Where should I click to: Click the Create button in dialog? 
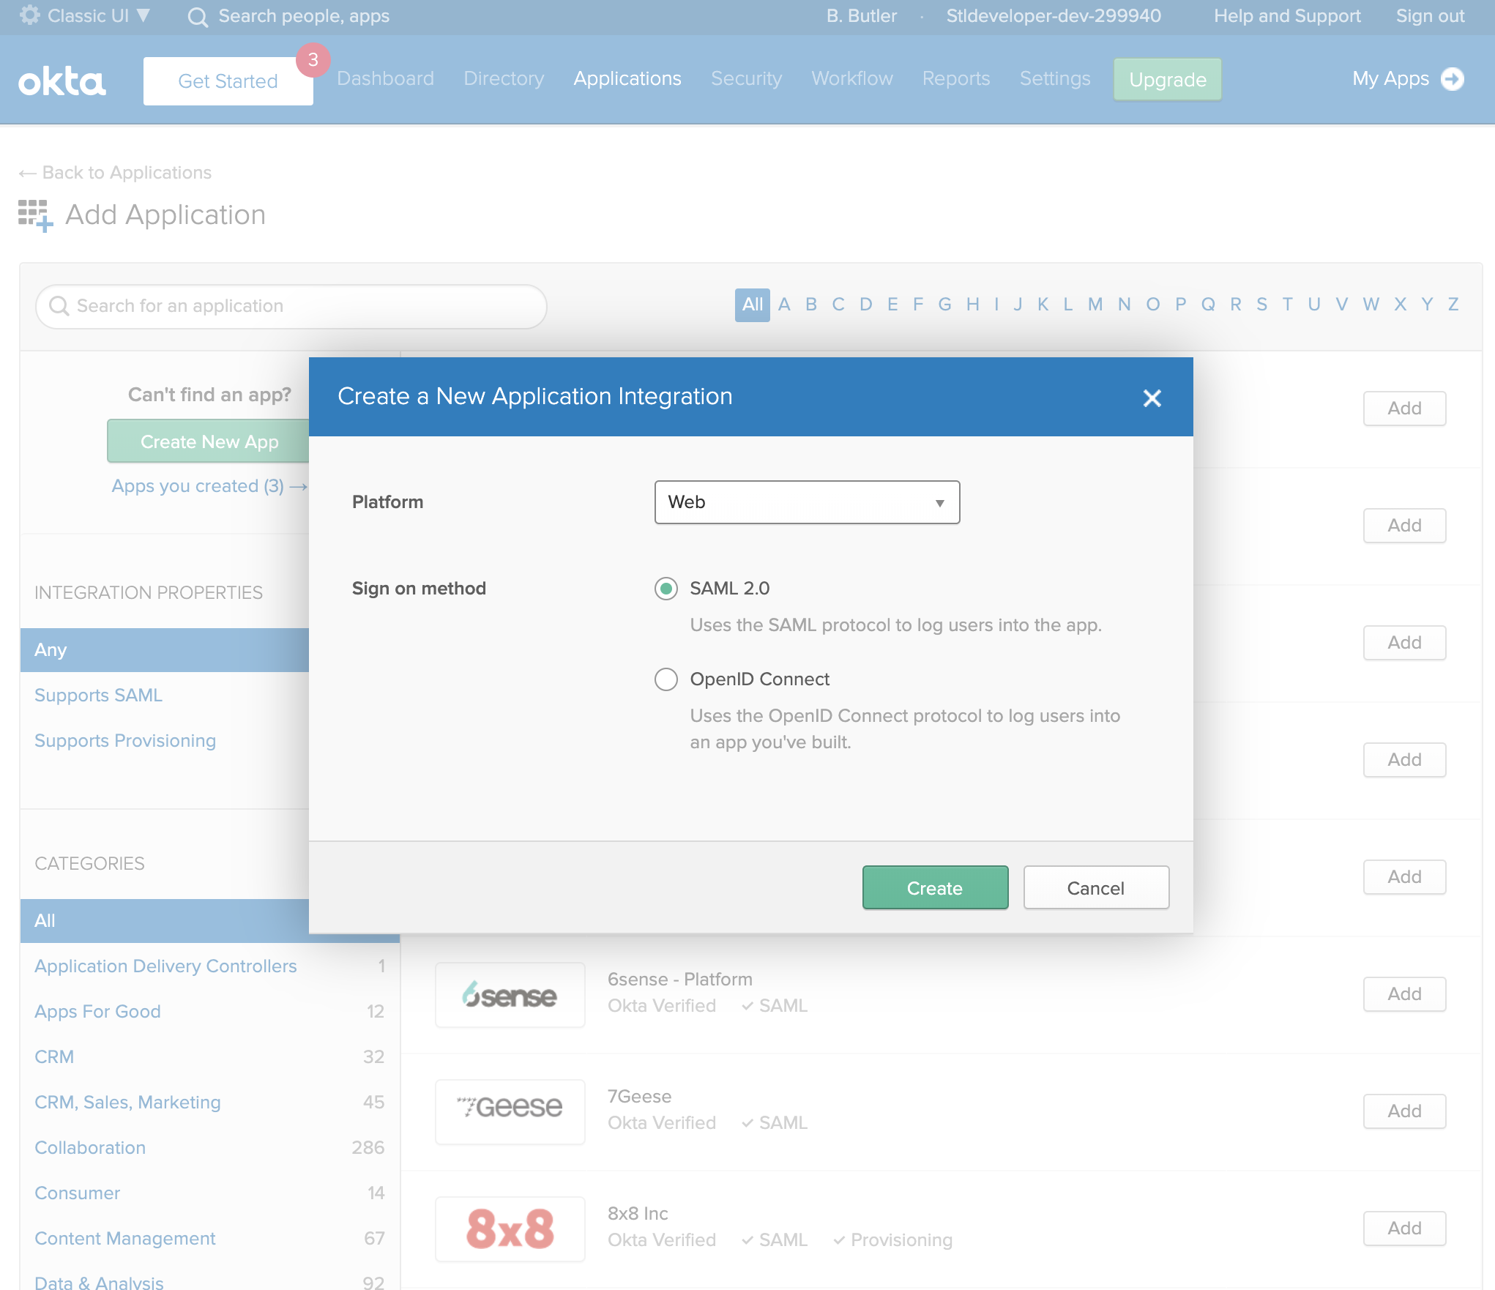(935, 888)
